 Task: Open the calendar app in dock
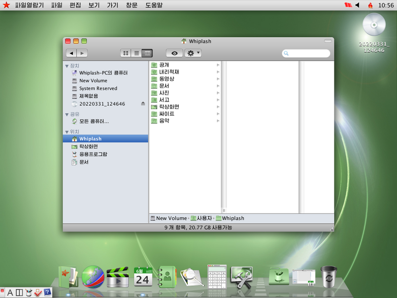(x=143, y=277)
